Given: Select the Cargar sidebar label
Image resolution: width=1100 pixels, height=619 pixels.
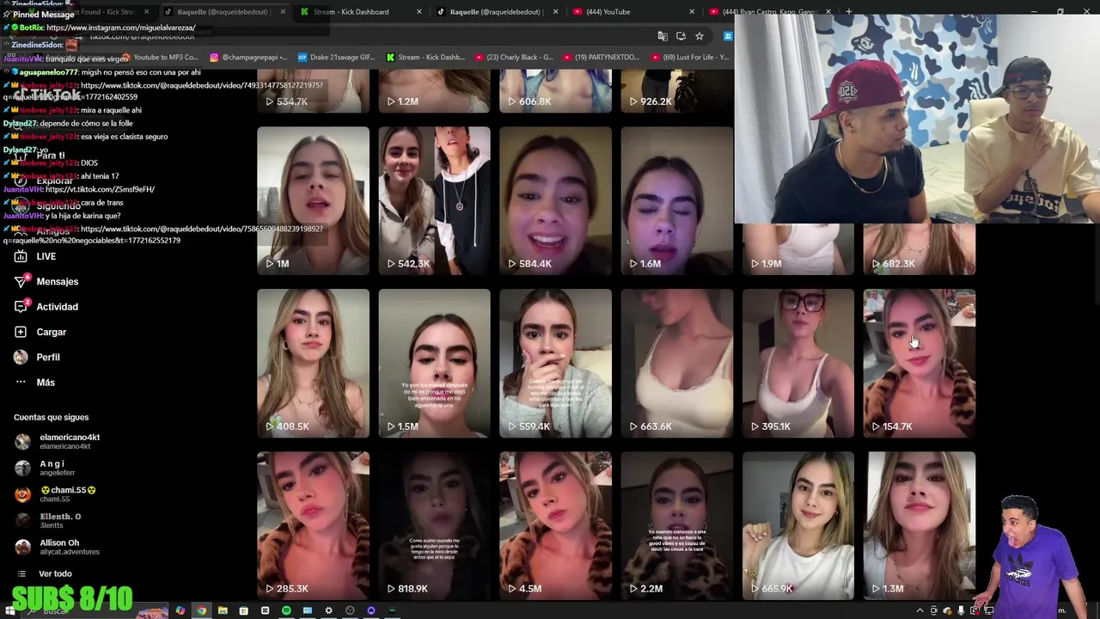Looking at the screenshot, I should [52, 332].
